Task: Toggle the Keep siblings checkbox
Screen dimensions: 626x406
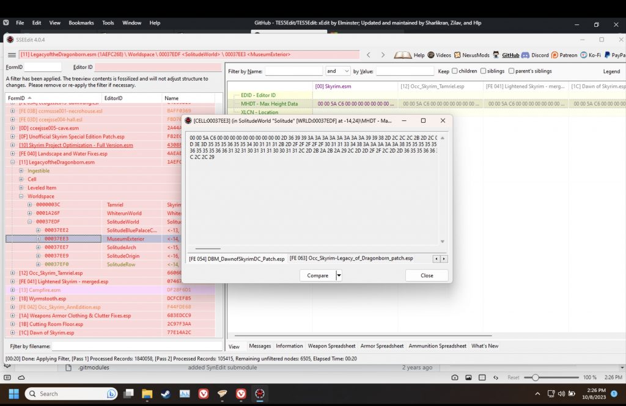Action: tap(484, 71)
